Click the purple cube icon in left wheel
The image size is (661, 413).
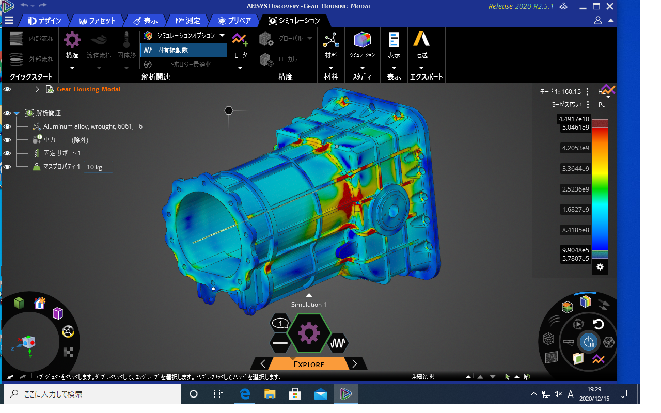coord(58,313)
